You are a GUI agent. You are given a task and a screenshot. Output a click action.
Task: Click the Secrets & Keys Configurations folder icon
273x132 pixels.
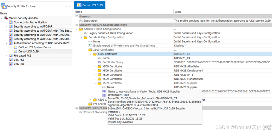point(81,29)
